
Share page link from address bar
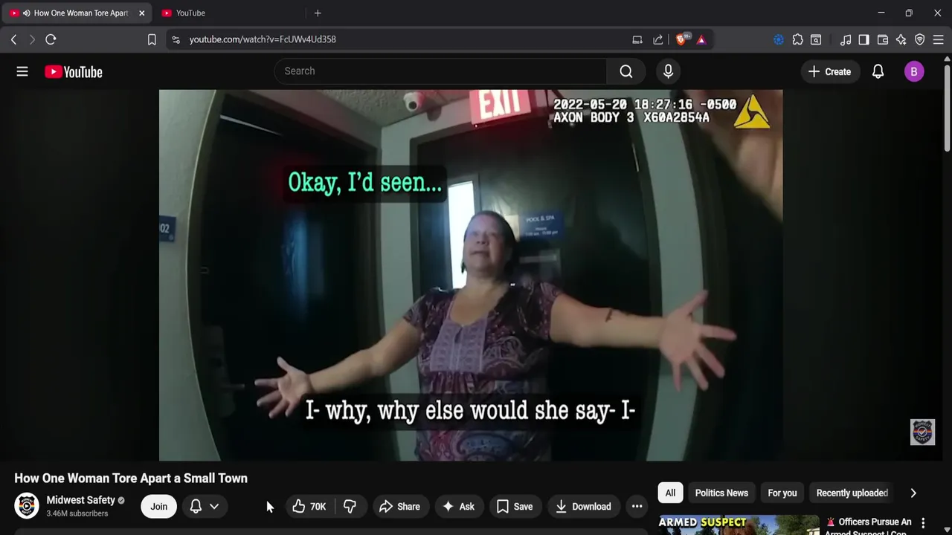coord(658,39)
